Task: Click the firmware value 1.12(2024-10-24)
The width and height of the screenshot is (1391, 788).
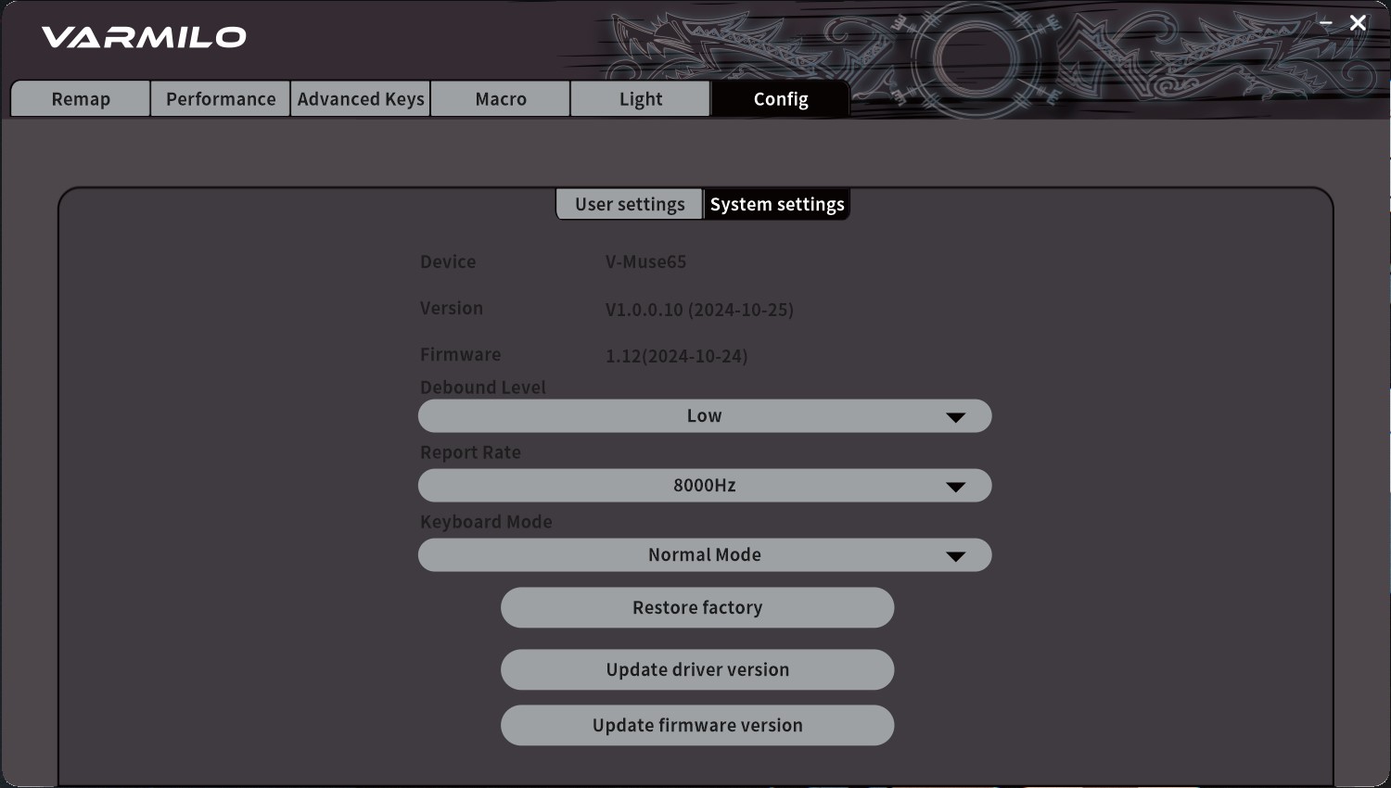Action: point(676,356)
